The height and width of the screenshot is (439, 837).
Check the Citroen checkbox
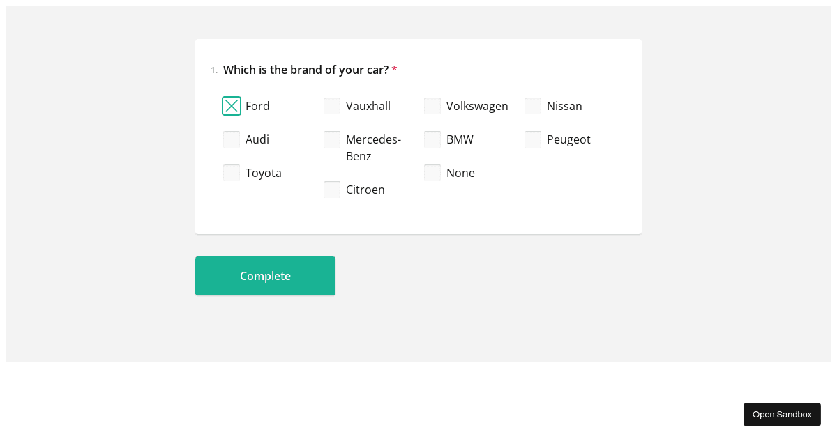332,190
